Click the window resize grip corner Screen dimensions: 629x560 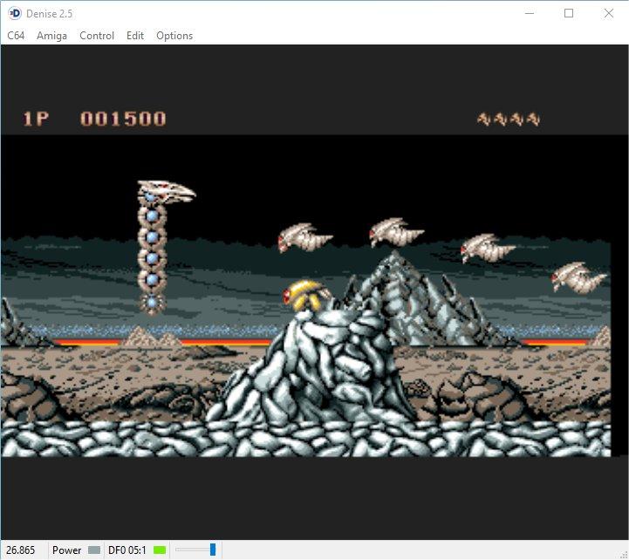(624, 555)
